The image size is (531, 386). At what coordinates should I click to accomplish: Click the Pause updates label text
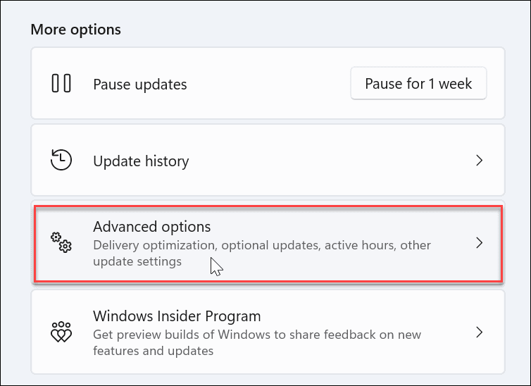140,85
